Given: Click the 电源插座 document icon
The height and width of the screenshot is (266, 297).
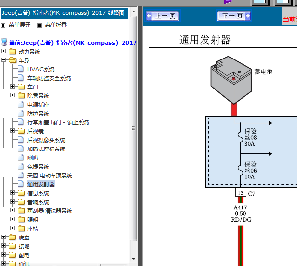Looking at the screenshot, I should (21, 104).
